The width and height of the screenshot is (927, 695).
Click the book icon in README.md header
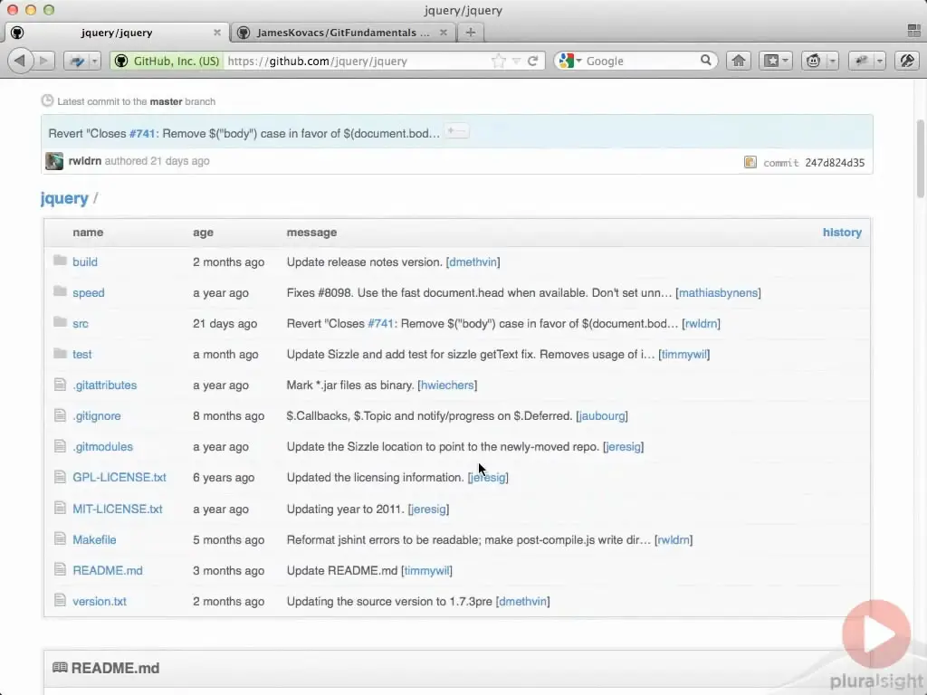pos(60,667)
